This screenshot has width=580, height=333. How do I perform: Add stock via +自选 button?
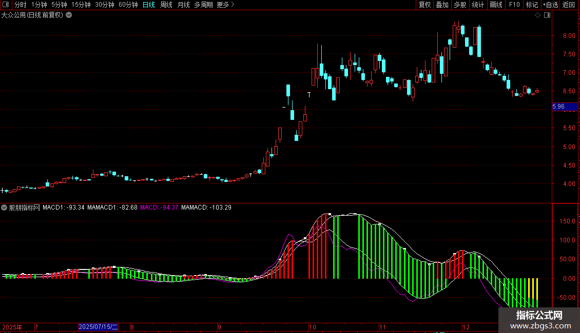(550, 5)
